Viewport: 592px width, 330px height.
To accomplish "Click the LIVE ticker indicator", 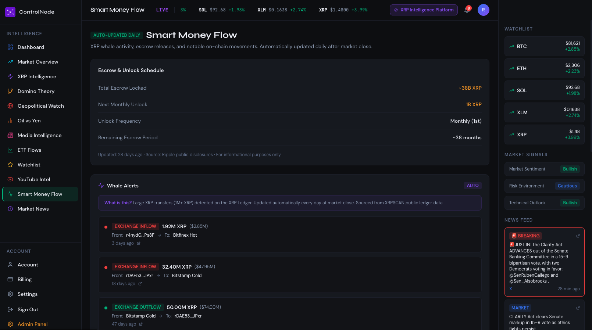I will pos(162,10).
